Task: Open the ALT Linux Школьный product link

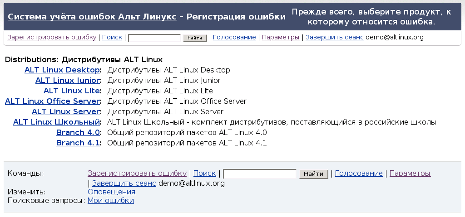Action: [x=56, y=122]
